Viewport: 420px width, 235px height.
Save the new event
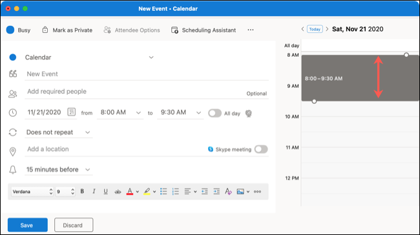tap(28, 225)
